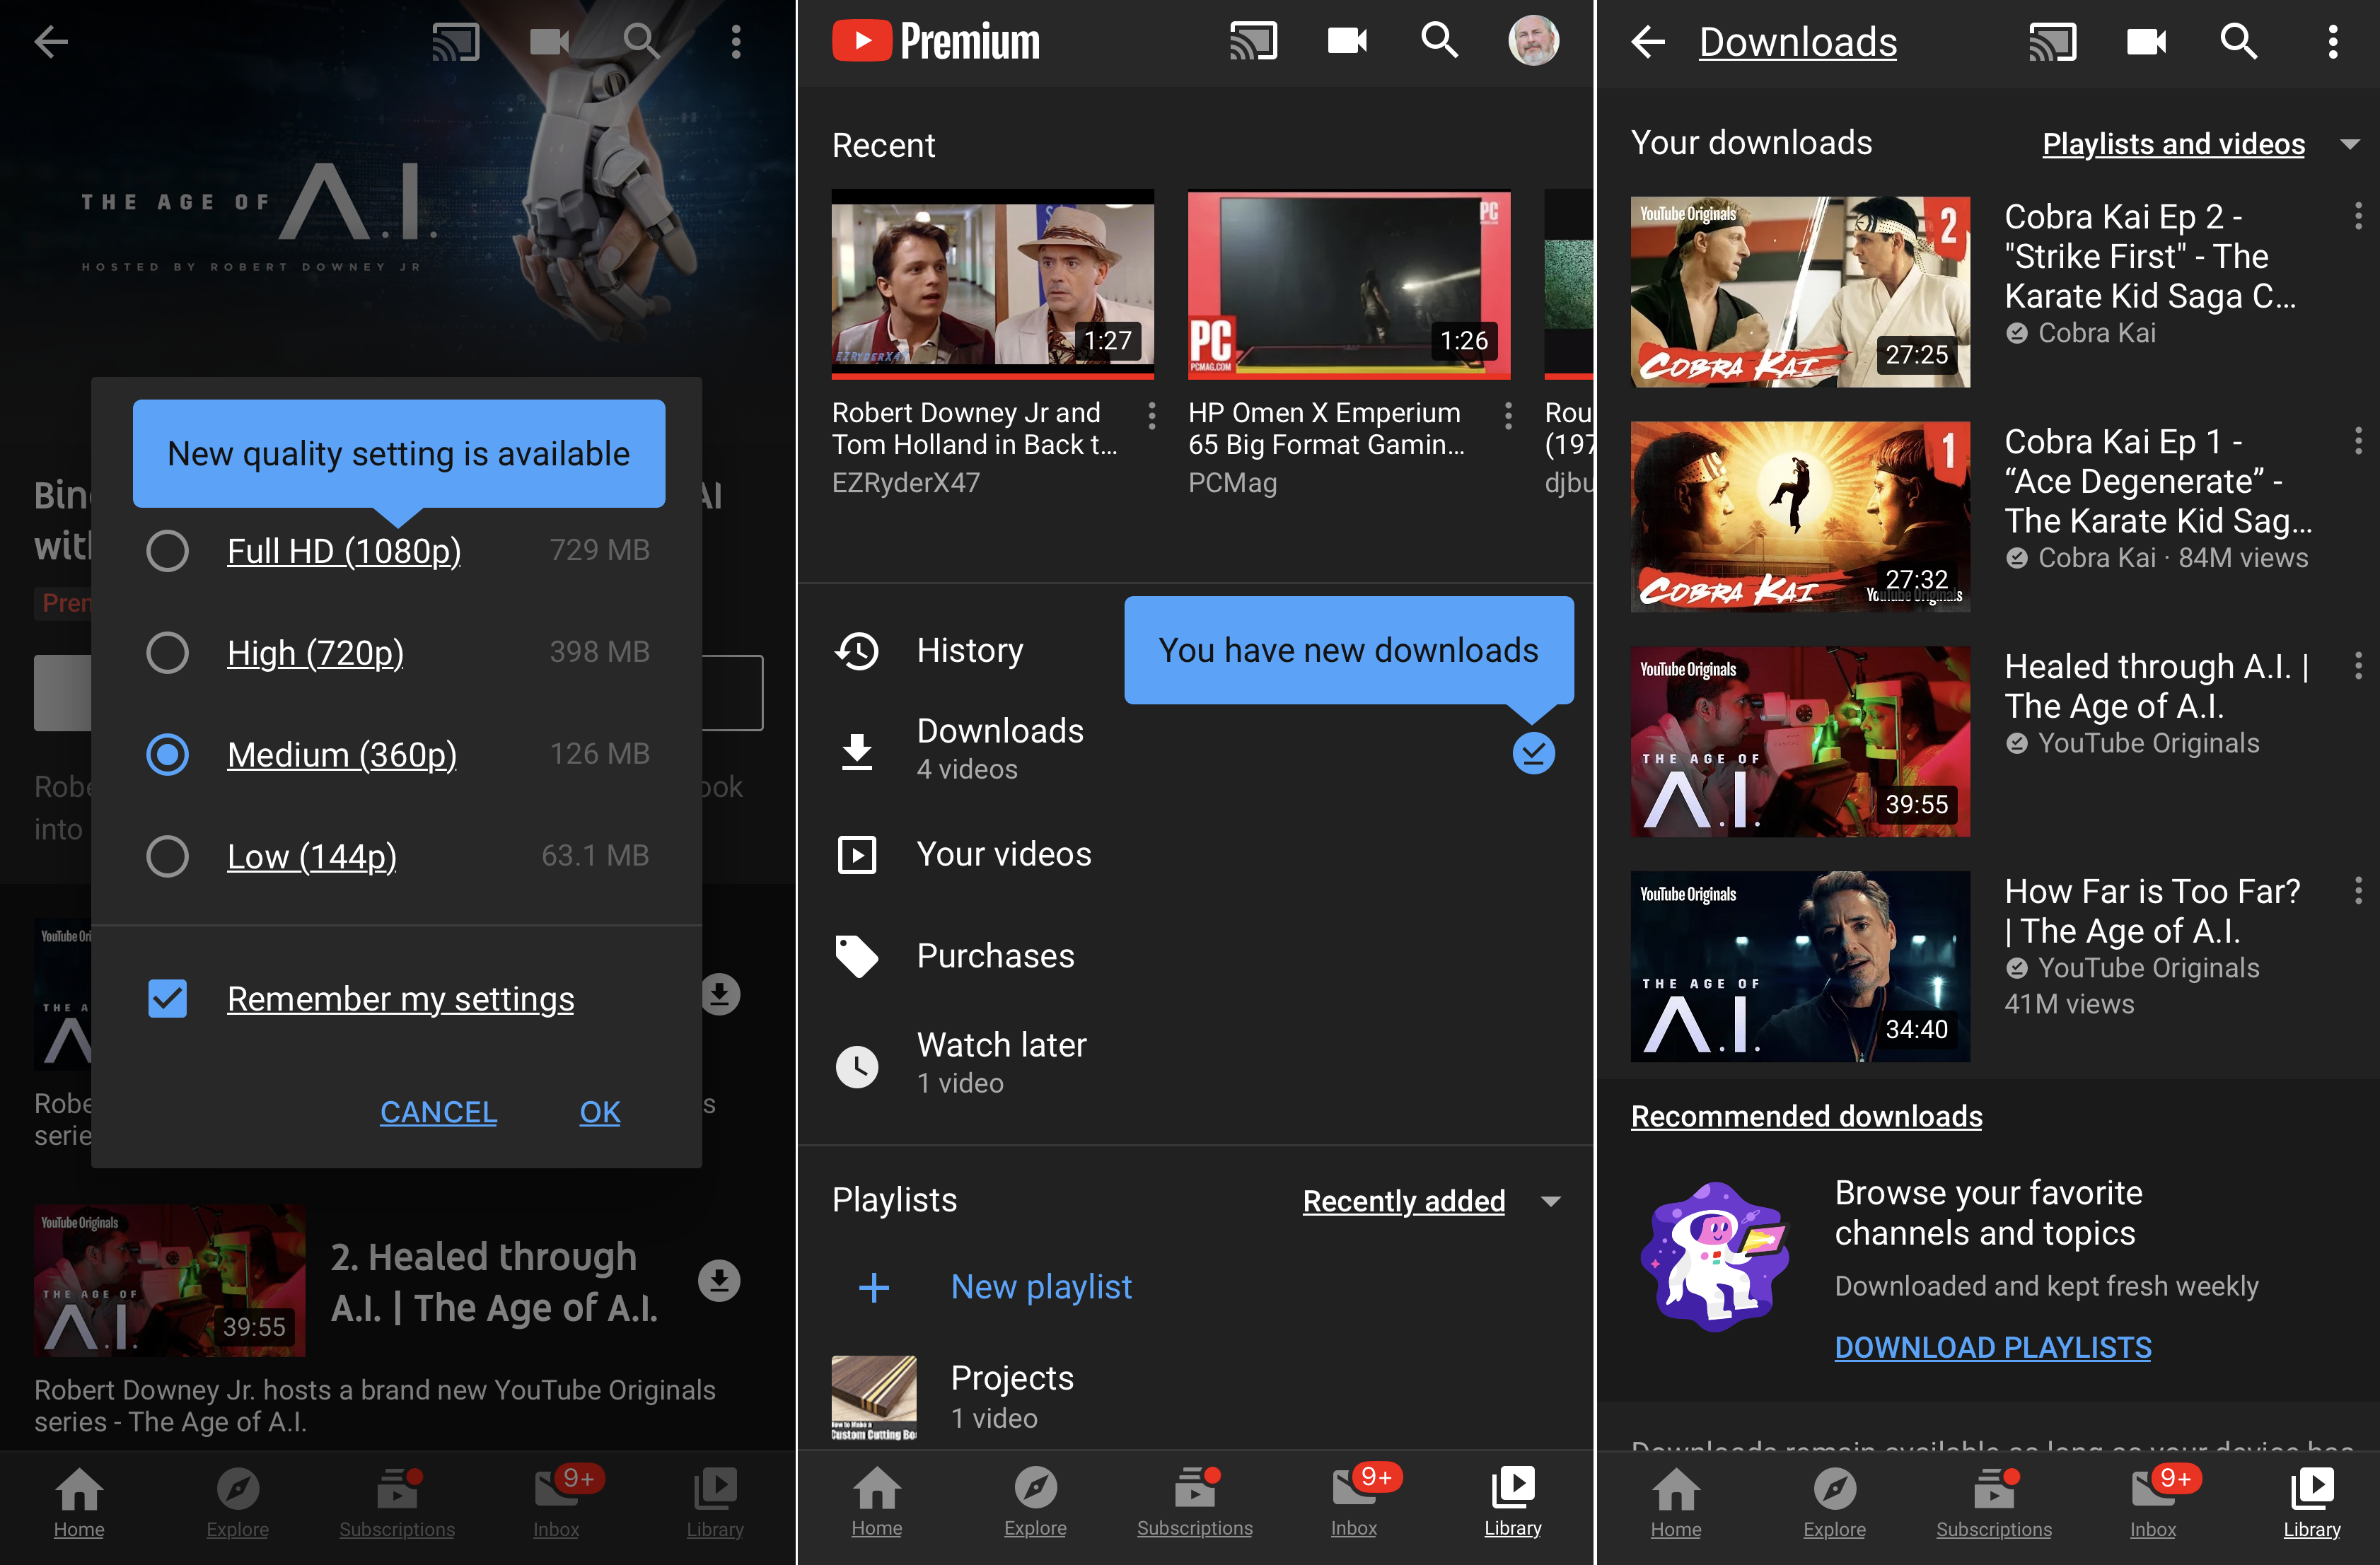Open HP Omen X Emperium video thumbnail

pyautogui.click(x=1348, y=284)
